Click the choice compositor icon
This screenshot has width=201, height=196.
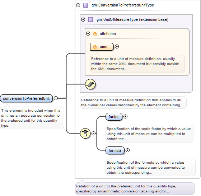coord(85,134)
